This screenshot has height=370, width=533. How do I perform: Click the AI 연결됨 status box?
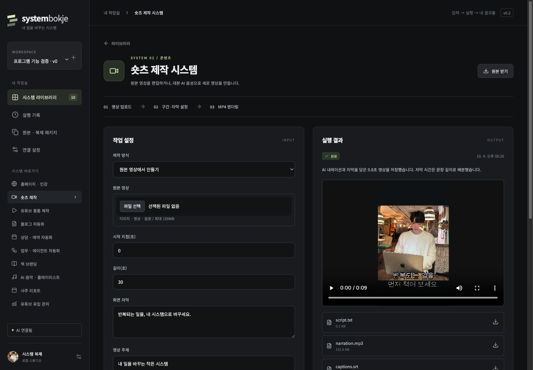point(44,330)
